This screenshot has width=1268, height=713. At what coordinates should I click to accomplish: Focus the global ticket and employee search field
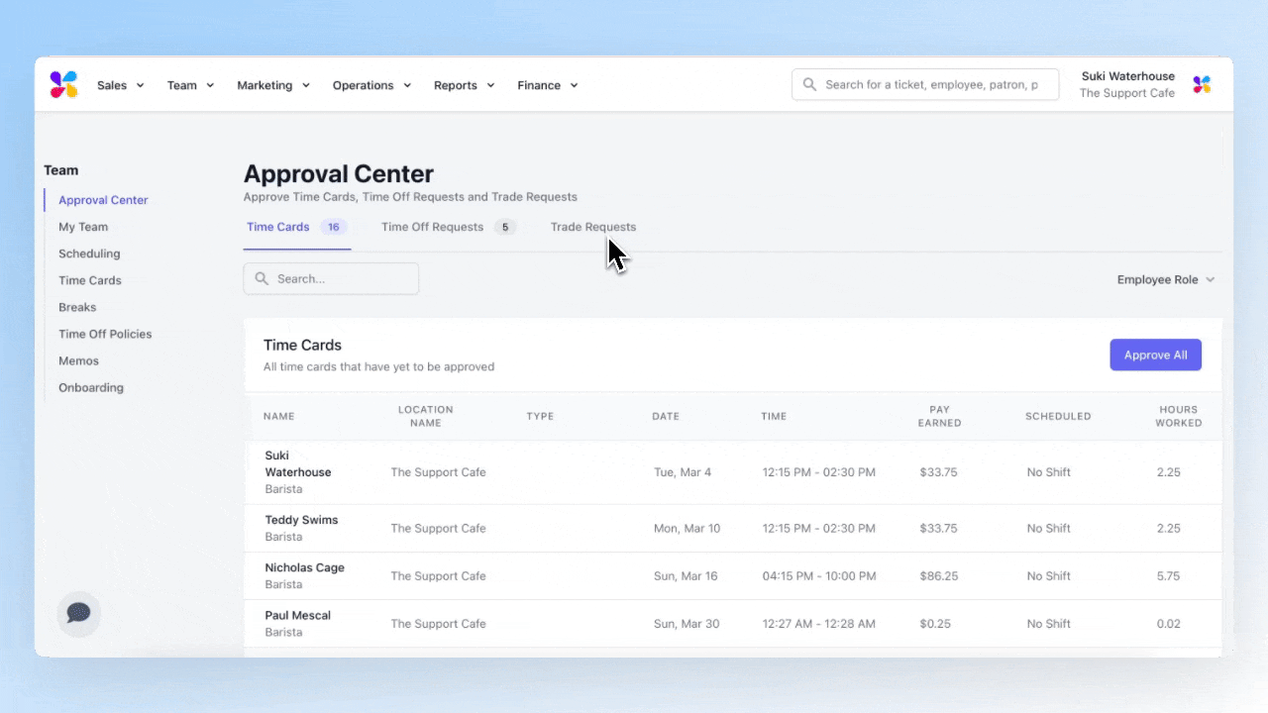(x=925, y=84)
